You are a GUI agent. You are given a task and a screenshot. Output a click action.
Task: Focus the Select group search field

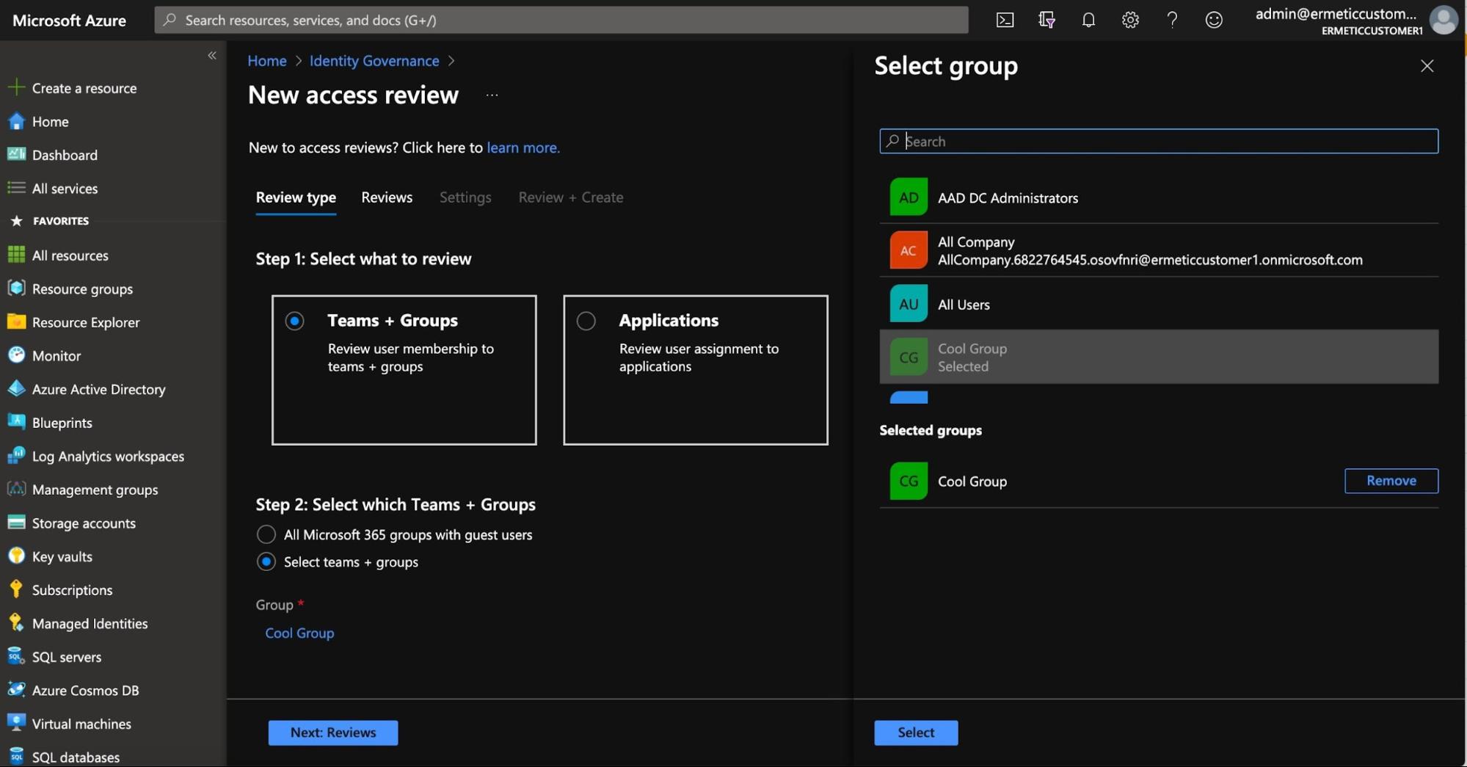[1159, 141]
